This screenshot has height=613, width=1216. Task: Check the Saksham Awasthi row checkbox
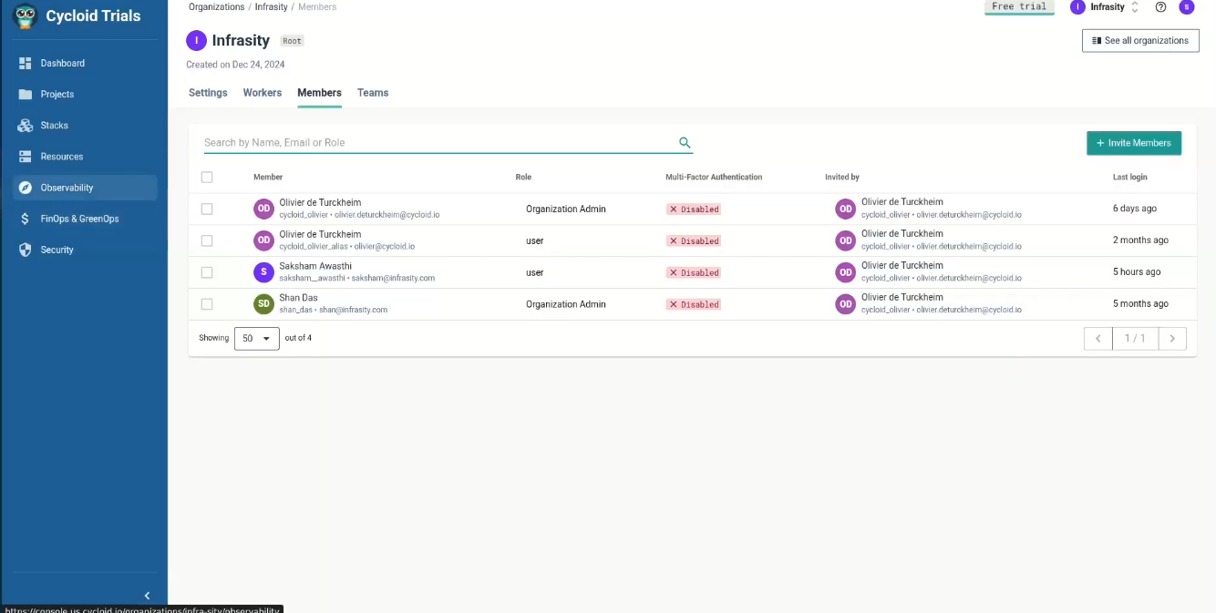pyautogui.click(x=207, y=272)
